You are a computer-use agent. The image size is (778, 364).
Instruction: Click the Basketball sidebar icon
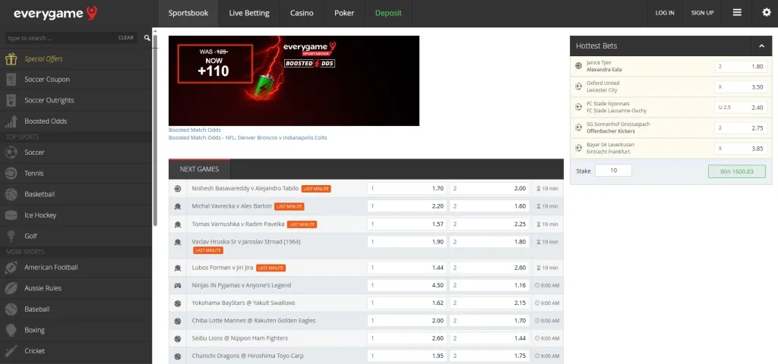click(11, 194)
